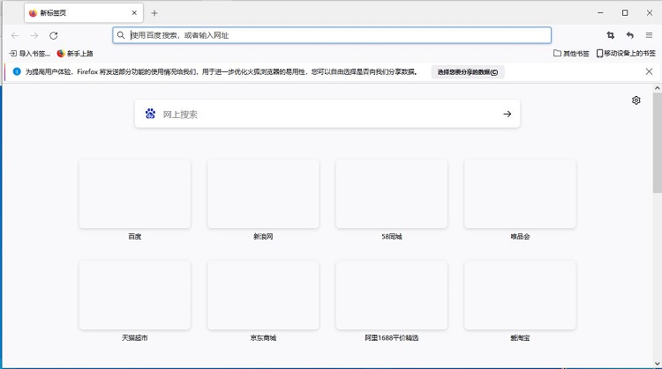The width and height of the screenshot is (662, 369).
Task: Open new tab page settings gear
Action: tap(636, 100)
